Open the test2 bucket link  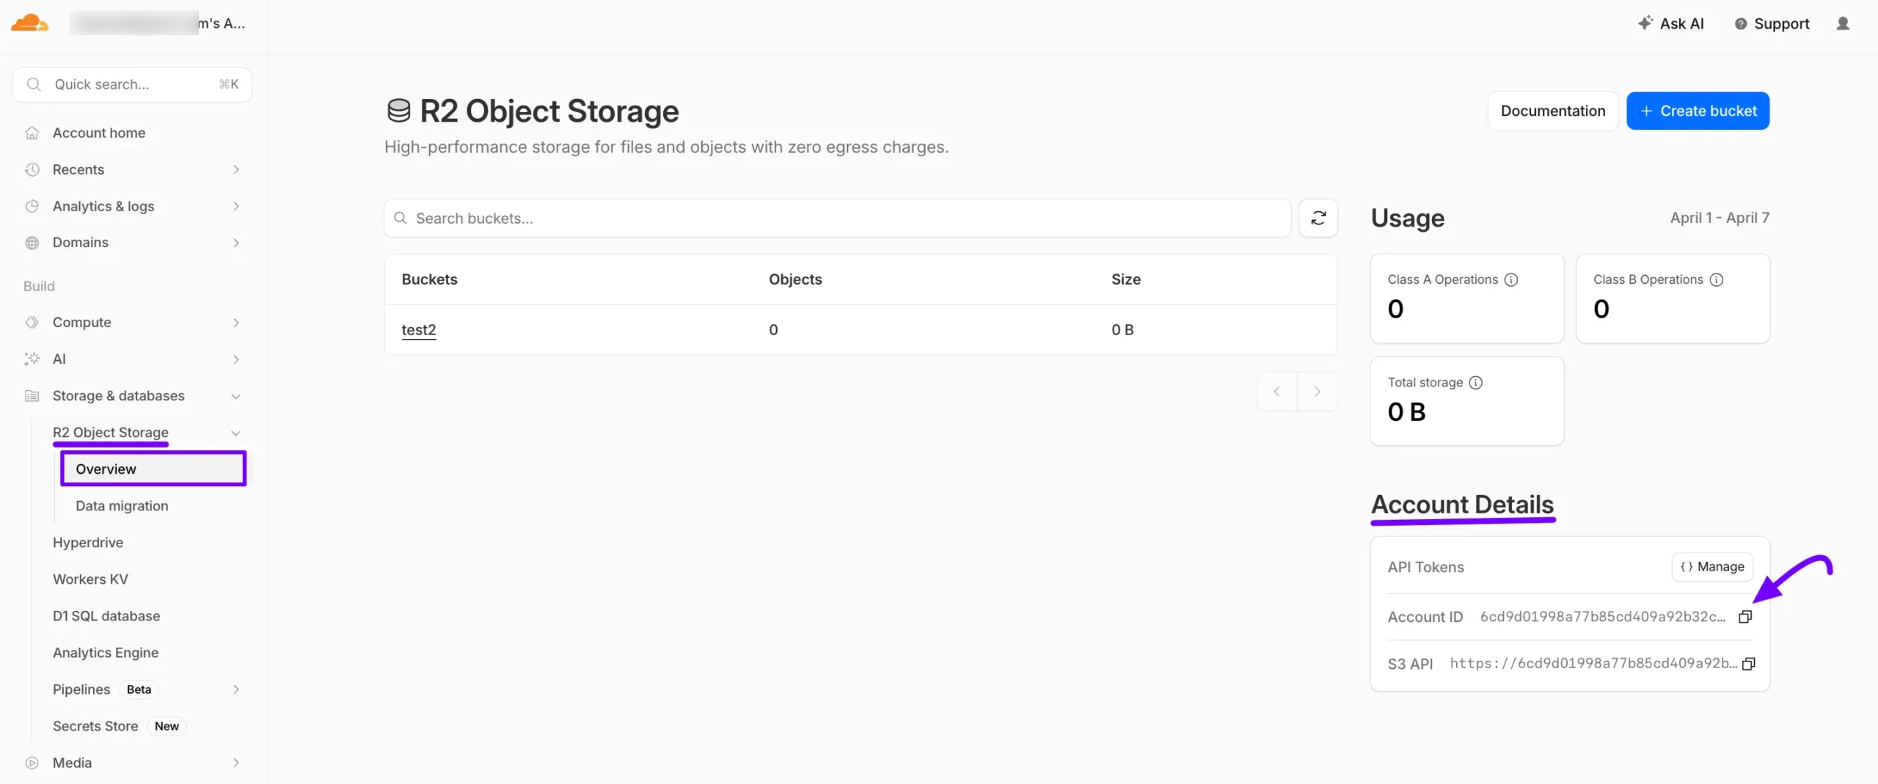point(418,330)
